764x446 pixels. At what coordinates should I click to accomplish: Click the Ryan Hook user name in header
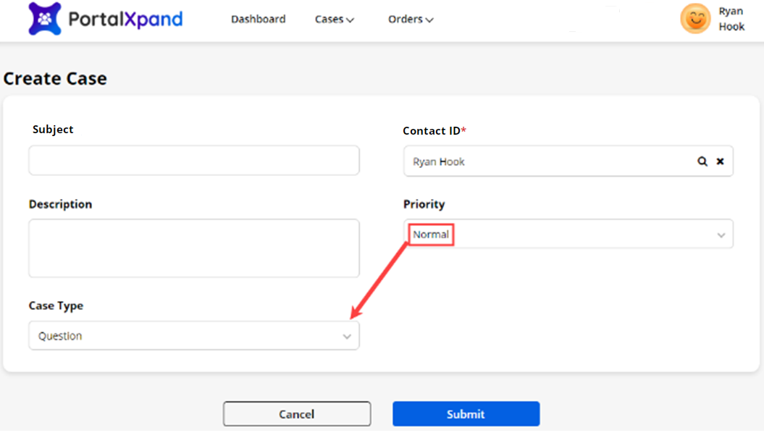click(731, 20)
